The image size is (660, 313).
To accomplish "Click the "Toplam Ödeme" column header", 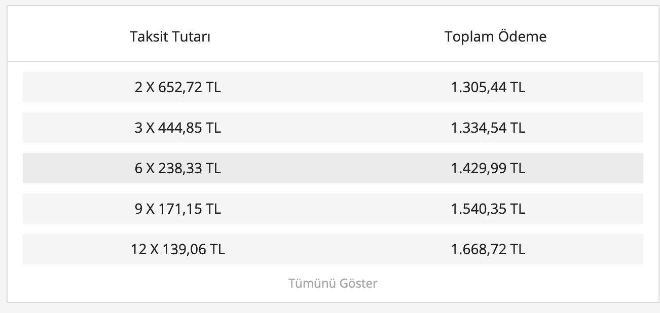I will click(x=495, y=36).
